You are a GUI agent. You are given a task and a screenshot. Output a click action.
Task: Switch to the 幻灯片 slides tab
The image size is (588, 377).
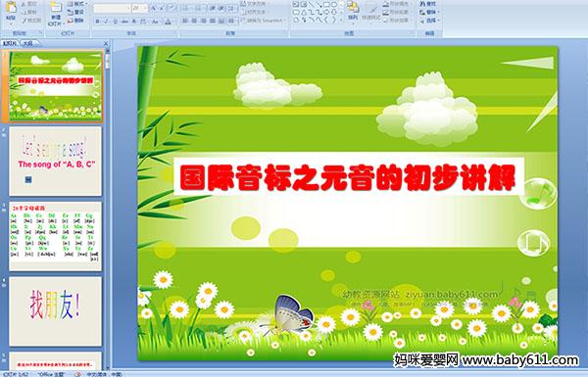tap(10, 43)
